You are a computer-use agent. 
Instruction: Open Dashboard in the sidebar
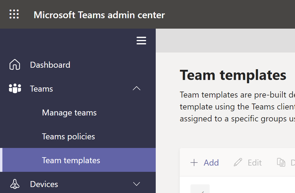(x=78, y=65)
